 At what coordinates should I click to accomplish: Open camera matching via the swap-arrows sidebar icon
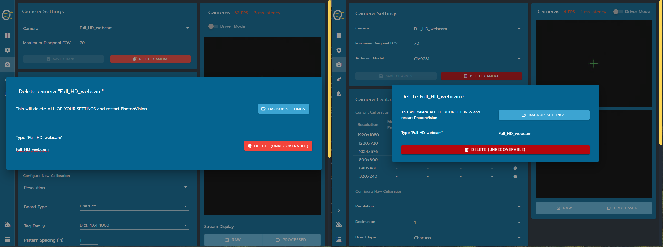(x=339, y=79)
